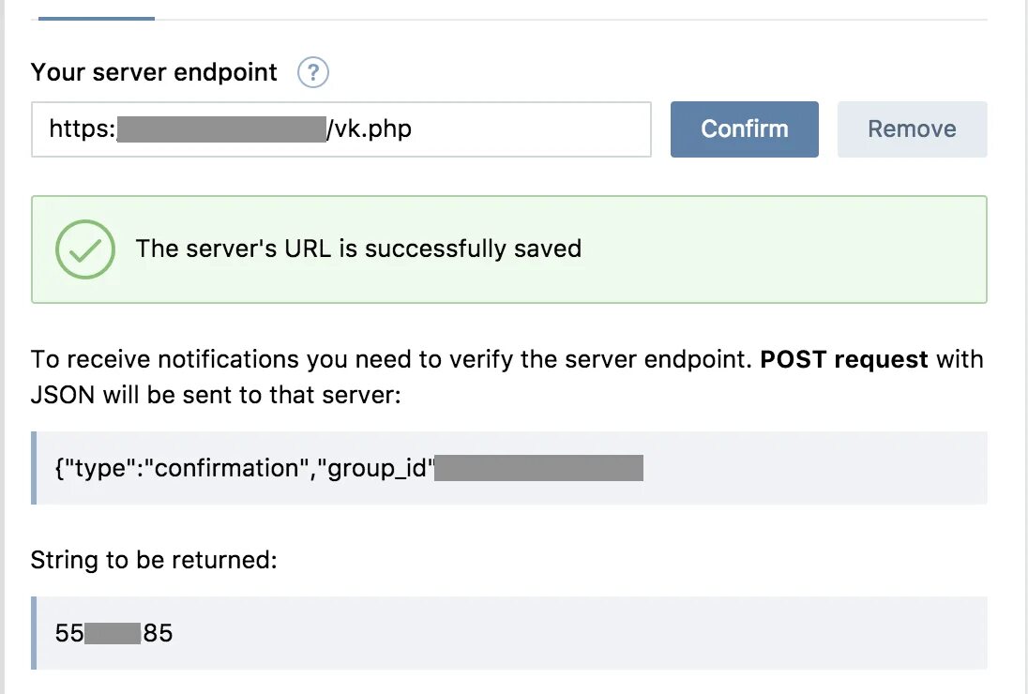
Task: Click the green success checkmark icon
Action: point(85,249)
